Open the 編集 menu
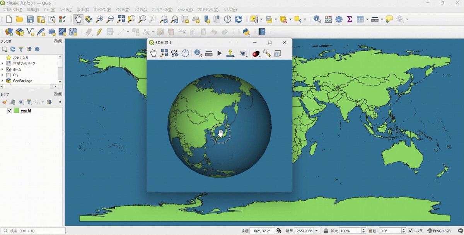This screenshot has height=235, width=464. (x=32, y=10)
